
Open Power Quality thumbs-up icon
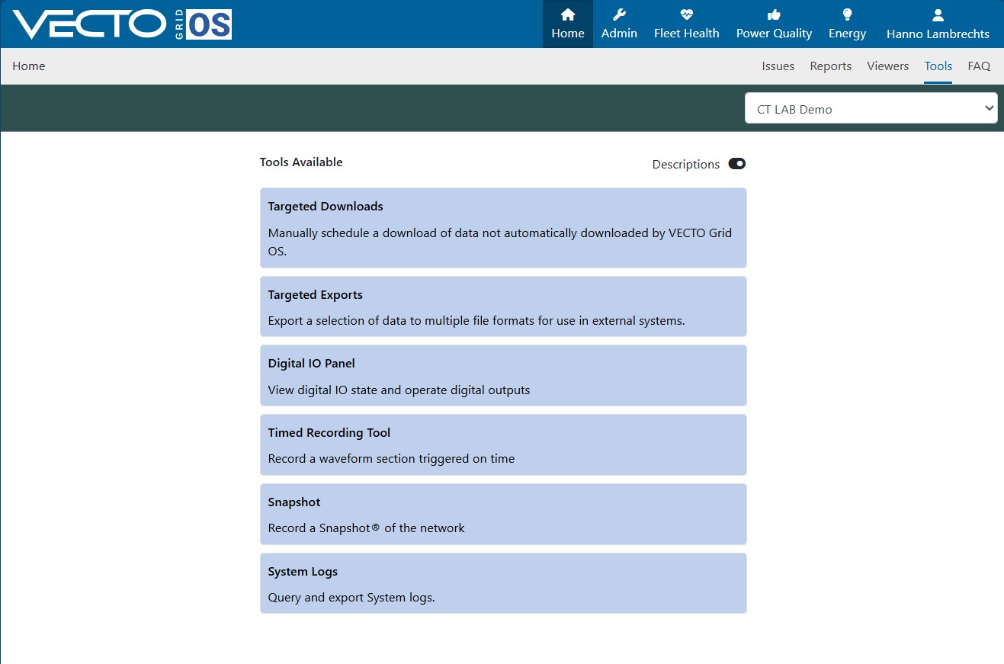pyautogui.click(x=774, y=14)
